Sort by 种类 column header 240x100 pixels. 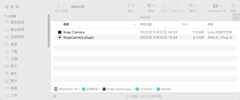click(x=211, y=24)
